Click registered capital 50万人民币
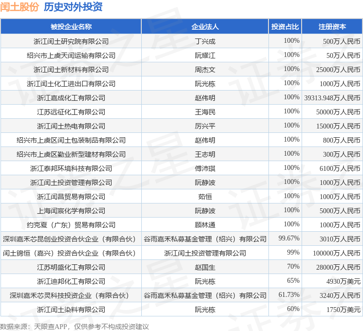The height and width of the screenshot is (331, 363). [x=344, y=55]
